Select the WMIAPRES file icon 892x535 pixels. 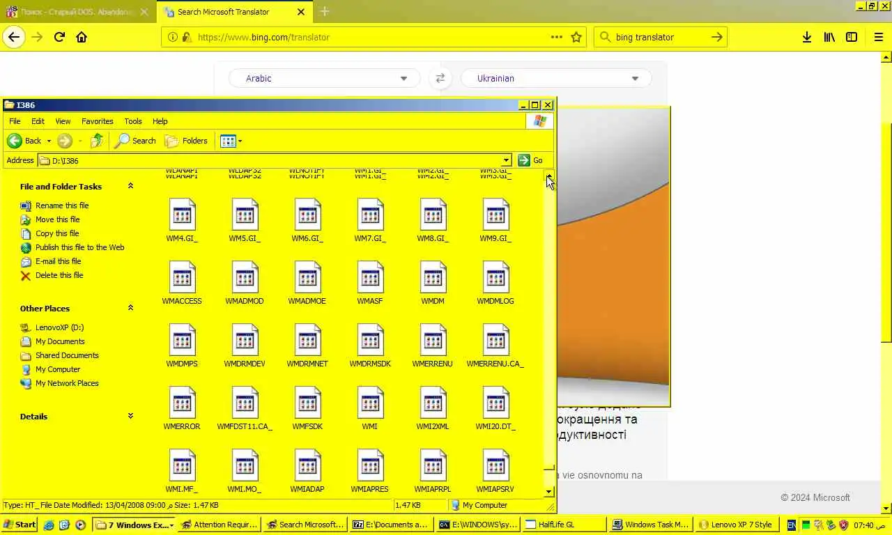click(x=370, y=465)
